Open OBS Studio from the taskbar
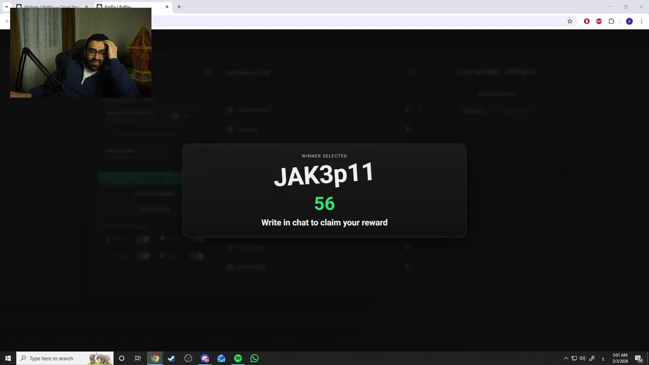This screenshot has height=365, width=649. pyautogui.click(x=188, y=358)
